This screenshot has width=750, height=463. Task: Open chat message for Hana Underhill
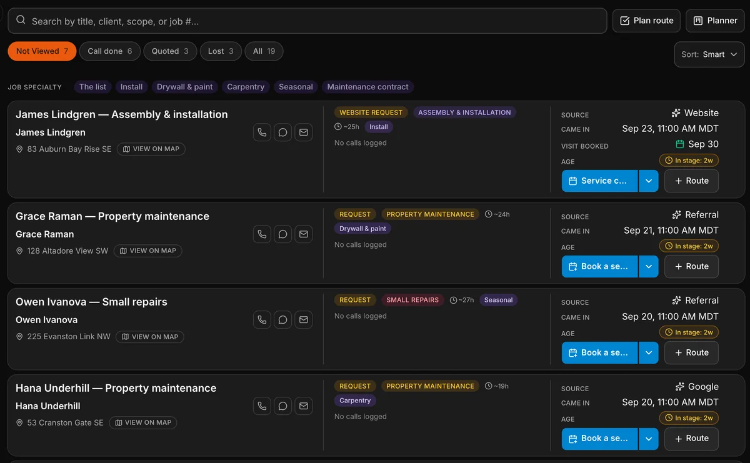[x=282, y=406]
